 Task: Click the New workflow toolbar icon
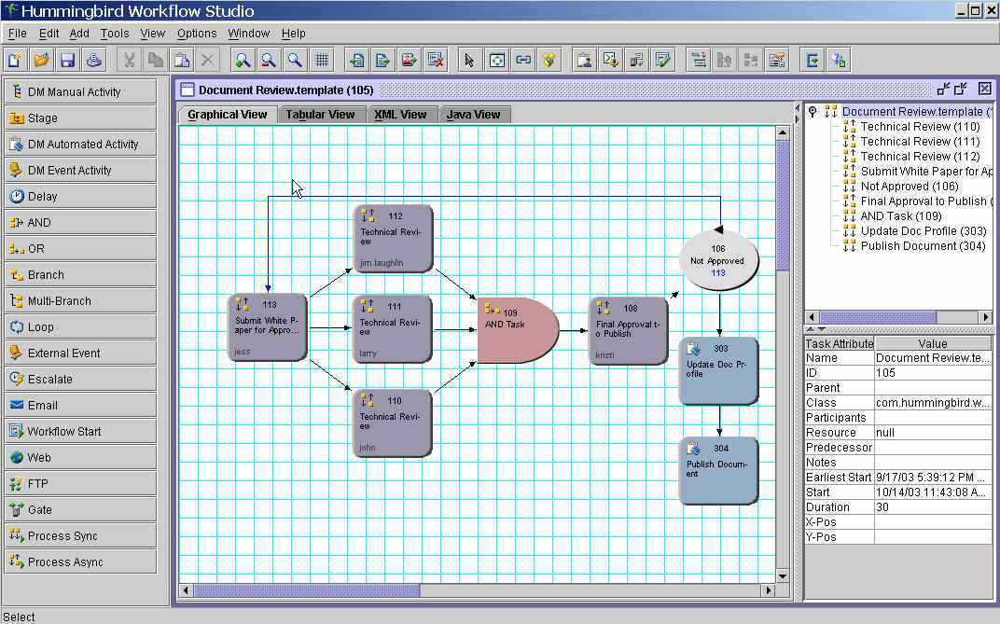[x=15, y=61]
